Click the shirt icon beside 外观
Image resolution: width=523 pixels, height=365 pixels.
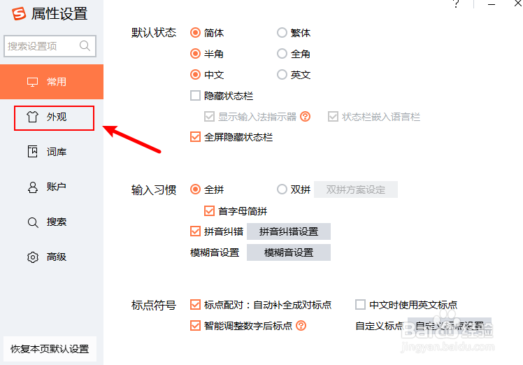(32, 117)
